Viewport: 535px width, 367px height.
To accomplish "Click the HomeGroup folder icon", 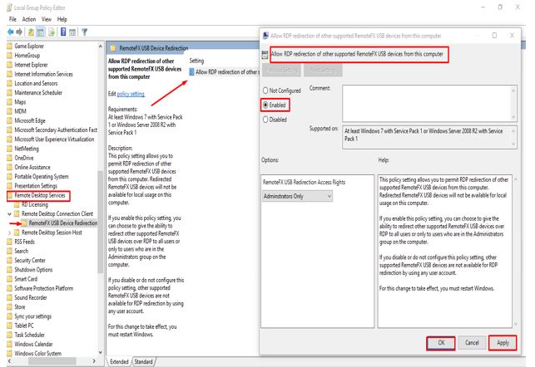I will coord(10,56).
